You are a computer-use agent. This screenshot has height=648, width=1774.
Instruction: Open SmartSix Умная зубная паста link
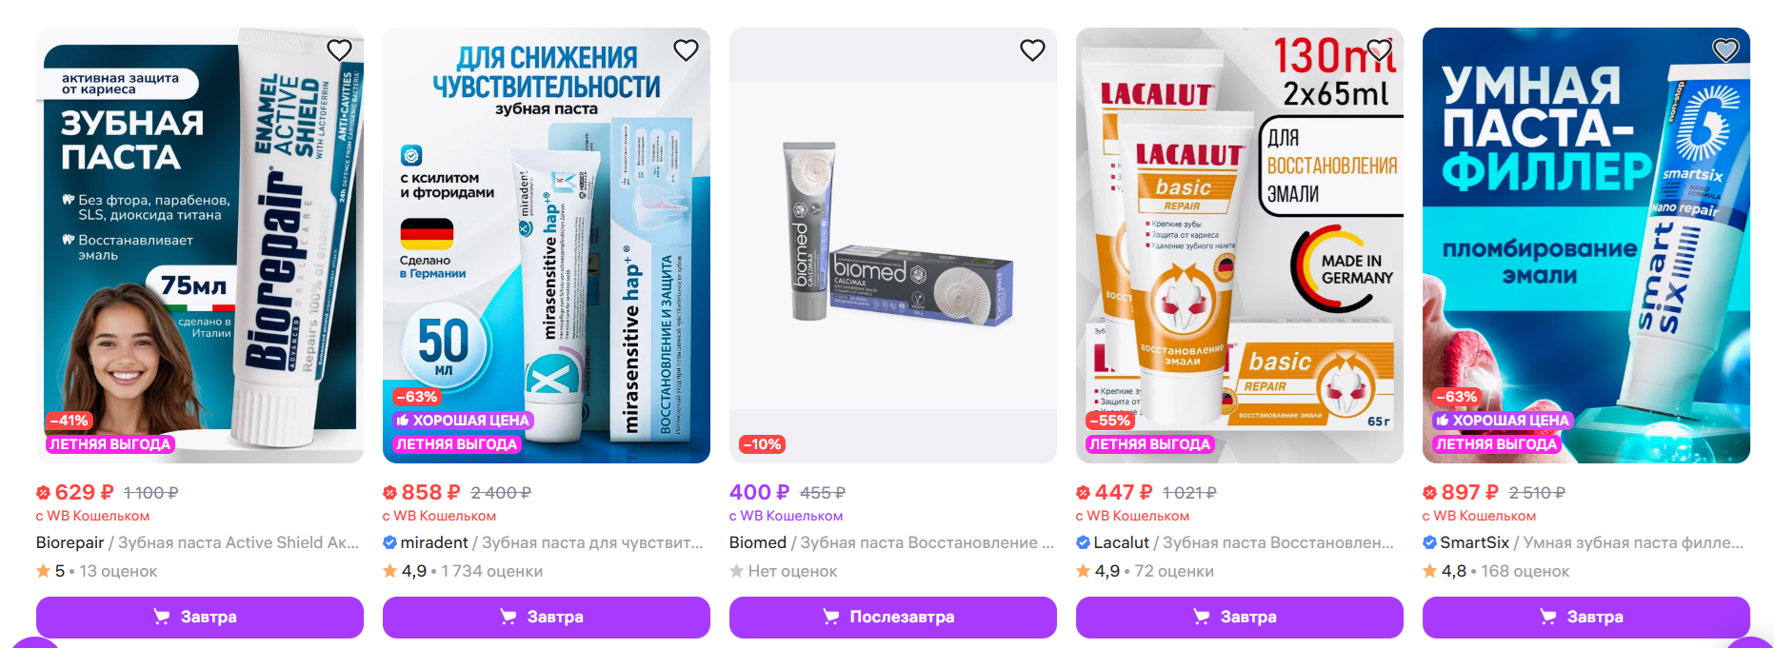coord(1584,542)
